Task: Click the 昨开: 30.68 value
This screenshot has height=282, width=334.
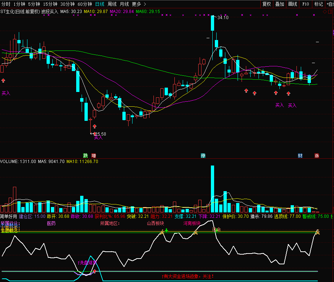Action: pos(58,216)
